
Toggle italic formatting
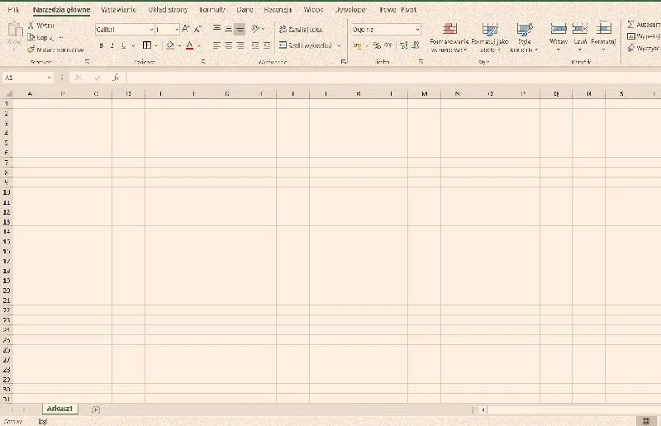[112, 45]
